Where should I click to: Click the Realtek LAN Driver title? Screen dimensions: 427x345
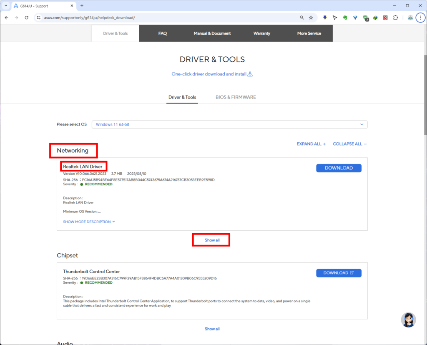(83, 166)
